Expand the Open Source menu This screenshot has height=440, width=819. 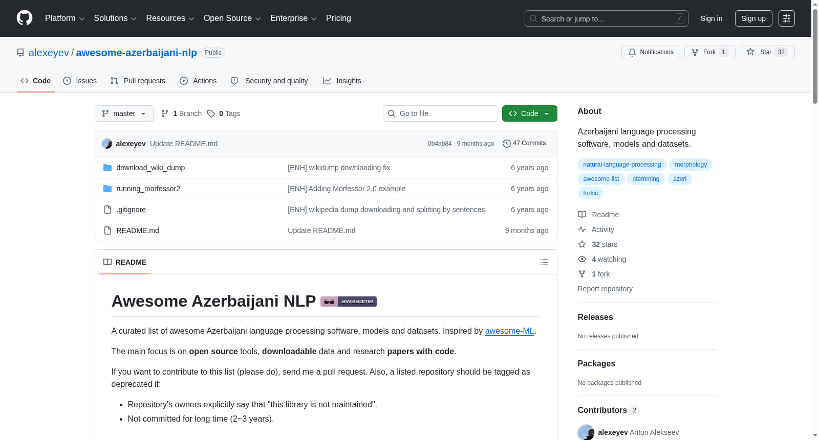click(x=232, y=18)
